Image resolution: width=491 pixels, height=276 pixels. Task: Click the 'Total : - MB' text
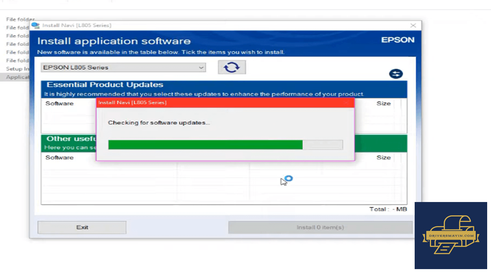[388, 209]
